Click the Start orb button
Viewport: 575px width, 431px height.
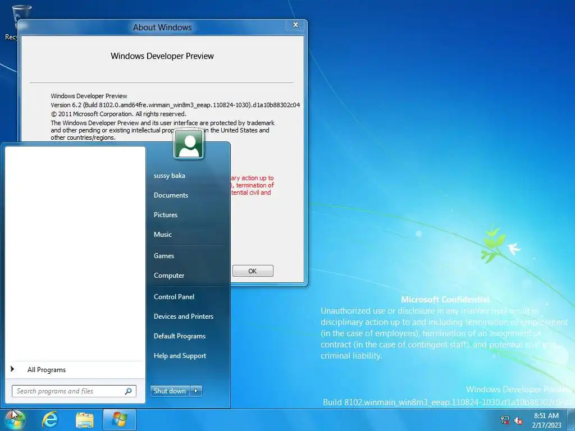tap(14, 420)
